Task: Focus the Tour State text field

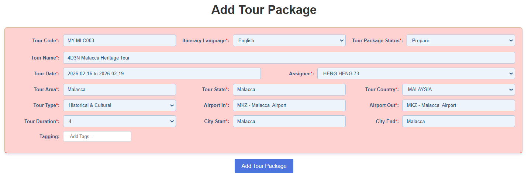Action: click(x=289, y=89)
